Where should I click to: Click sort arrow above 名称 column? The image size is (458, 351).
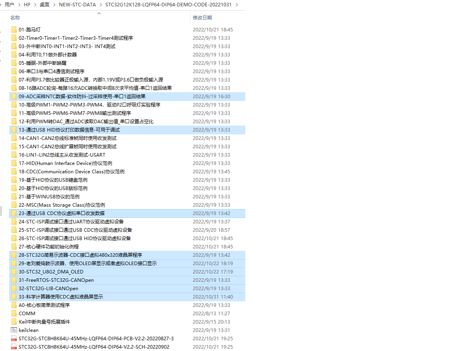coord(99,13)
